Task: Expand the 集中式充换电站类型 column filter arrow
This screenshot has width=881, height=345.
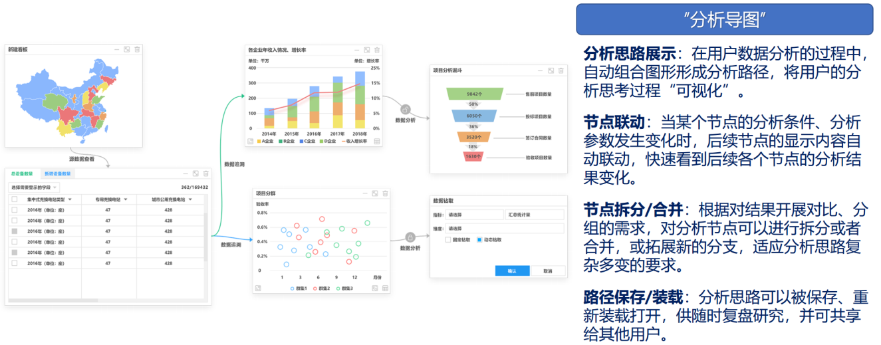Action: 68,199
